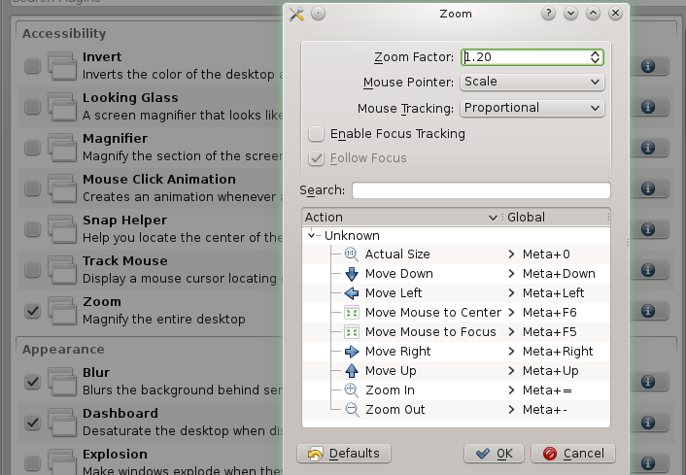Click the Move Mouse to Focus icon
Screen dimensions: 686x475
coord(352,332)
